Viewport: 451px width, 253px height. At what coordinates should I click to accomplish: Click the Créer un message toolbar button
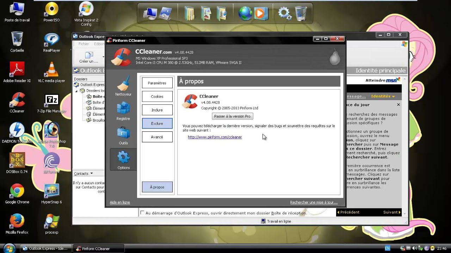coord(89,58)
